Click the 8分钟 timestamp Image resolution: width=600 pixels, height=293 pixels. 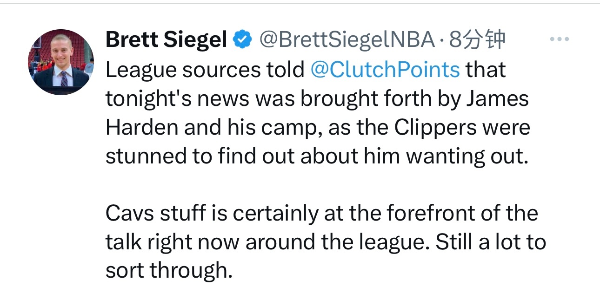[x=477, y=40]
